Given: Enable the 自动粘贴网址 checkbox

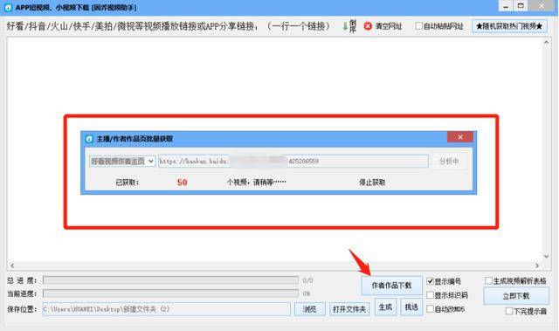Looking at the screenshot, I should coord(419,26).
